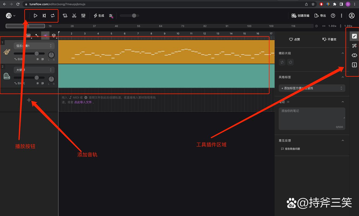Toggle the purple snap arrow icon above tracks
This screenshot has width=359, height=216.
click(x=45, y=35)
